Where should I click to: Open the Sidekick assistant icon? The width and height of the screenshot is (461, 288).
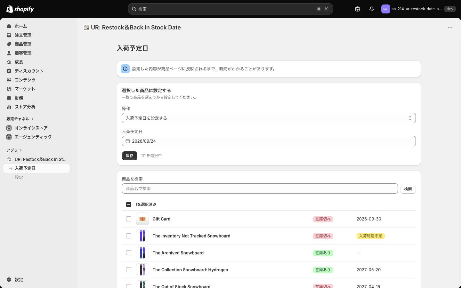[358, 9]
